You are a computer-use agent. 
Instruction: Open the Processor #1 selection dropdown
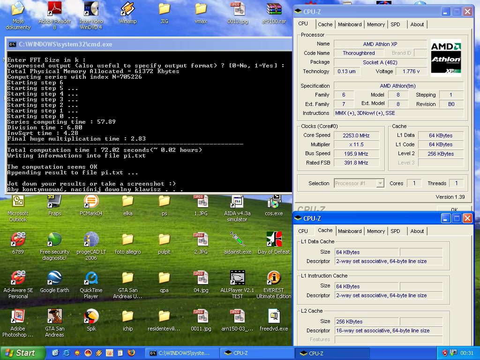359,183
